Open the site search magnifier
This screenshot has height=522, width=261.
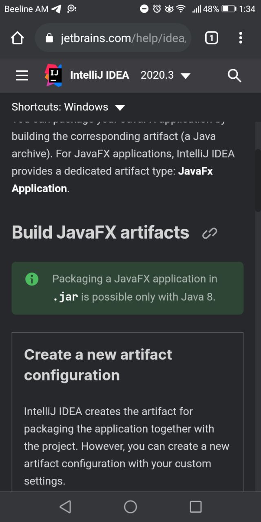coord(234,75)
